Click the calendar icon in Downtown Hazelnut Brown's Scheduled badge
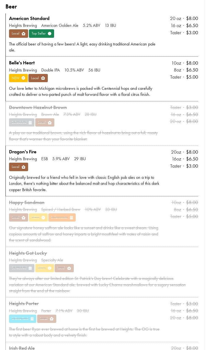Image resolution: width=209 pixels, height=350 pixels. click(x=30, y=123)
